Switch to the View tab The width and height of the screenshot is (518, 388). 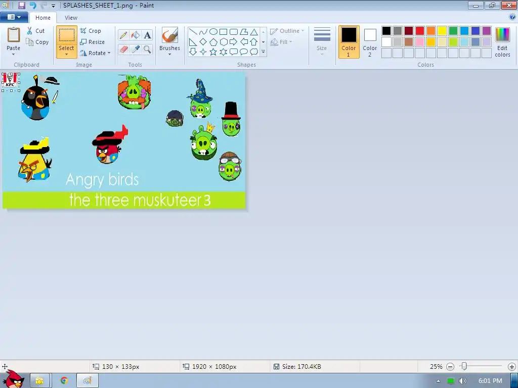[x=71, y=18]
